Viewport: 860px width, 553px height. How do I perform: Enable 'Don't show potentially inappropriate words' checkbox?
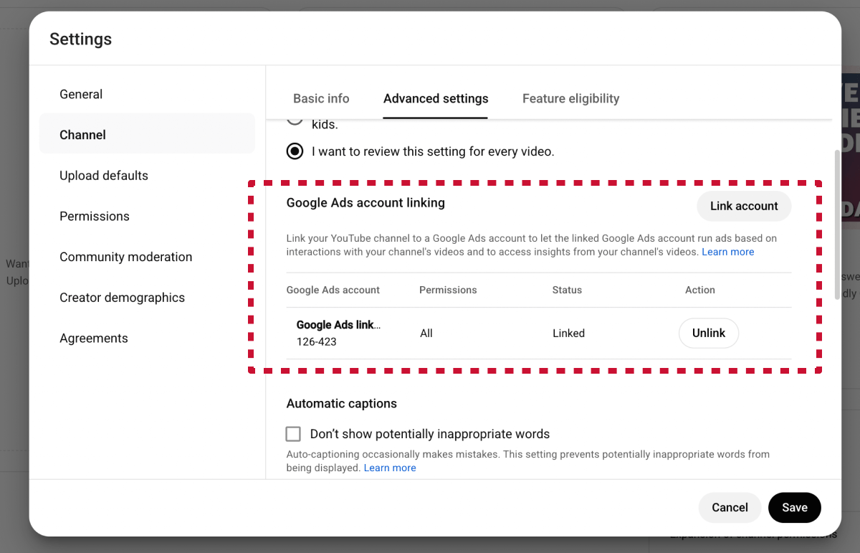(293, 434)
